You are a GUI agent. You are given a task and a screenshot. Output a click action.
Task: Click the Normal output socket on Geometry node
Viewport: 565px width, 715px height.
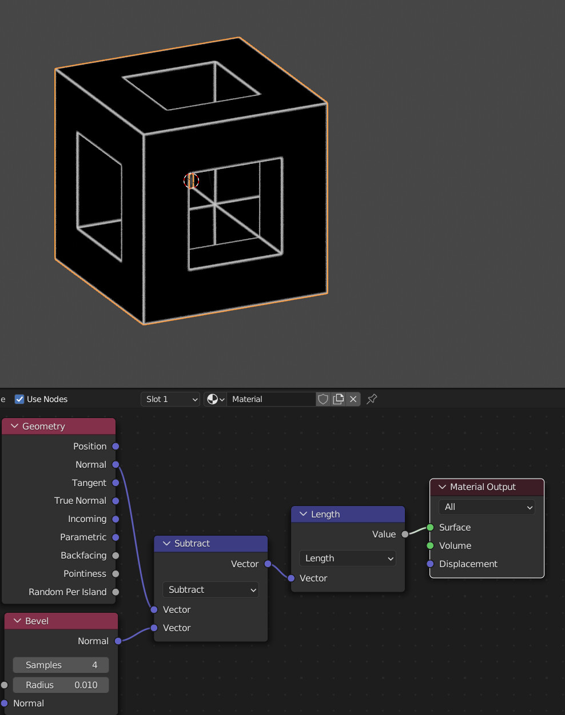tap(116, 464)
